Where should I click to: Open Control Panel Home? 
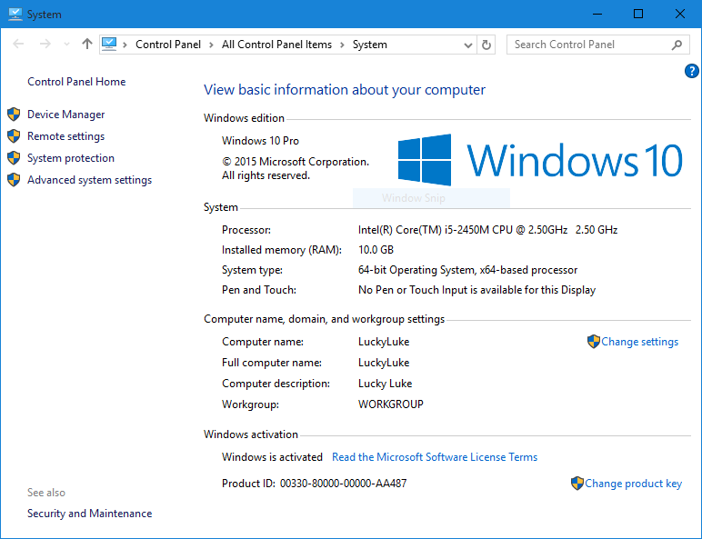pyautogui.click(x=76, y=82)
